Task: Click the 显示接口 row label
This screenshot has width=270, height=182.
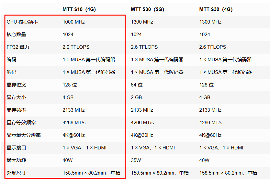Action: pyautogui.click(x=16, y=148)
